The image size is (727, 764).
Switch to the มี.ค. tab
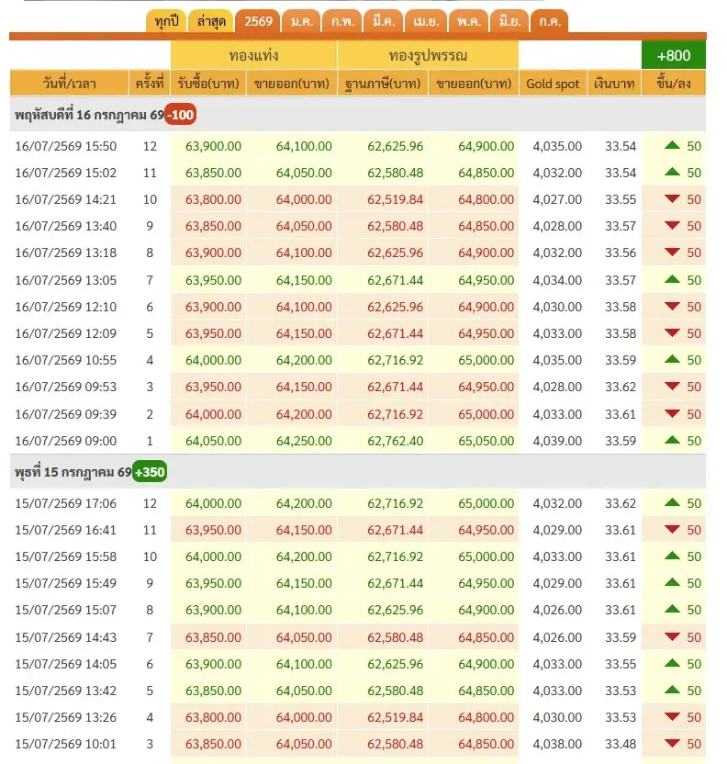pyautogui.click(x=384, y=21)
